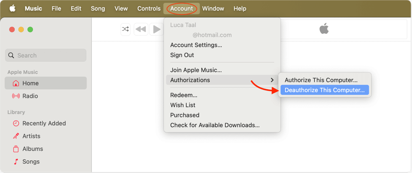The image size is (412, 173).
Task: Click the Apple logo in the now-playing display
Action: click(324, 28)
